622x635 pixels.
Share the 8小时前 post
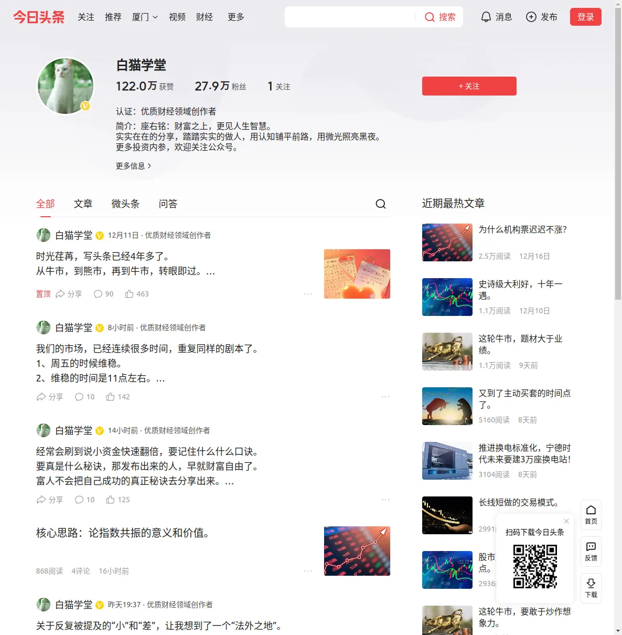50,397
